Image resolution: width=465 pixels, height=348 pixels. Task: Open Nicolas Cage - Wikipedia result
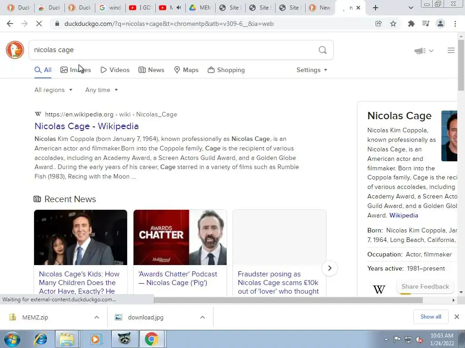(87, 126)
